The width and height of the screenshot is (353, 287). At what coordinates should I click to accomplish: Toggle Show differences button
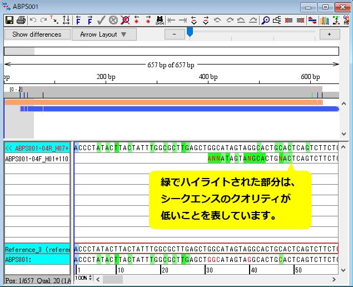click(37, 34)
